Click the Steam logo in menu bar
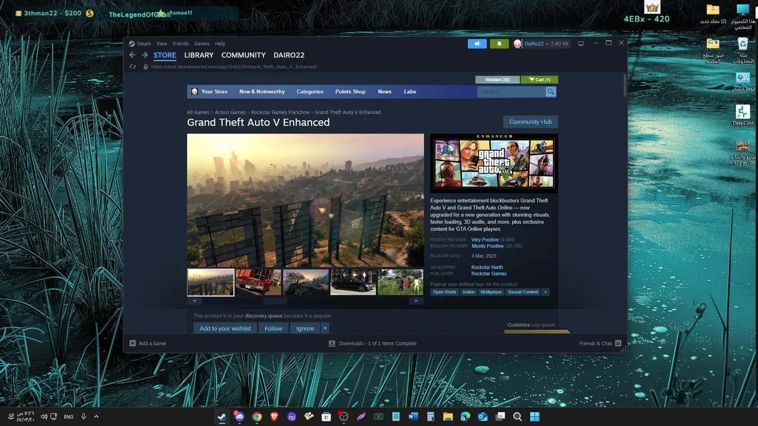Screen dimensions: 758x426 pyautogui.click(x=132, y=44)
